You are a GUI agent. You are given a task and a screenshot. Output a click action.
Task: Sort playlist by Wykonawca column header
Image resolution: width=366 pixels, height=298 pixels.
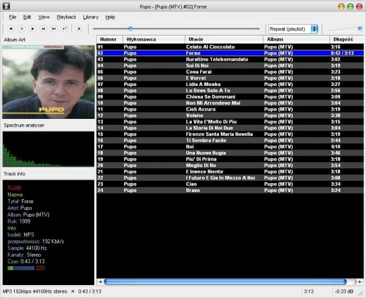(x=152, y=39)
